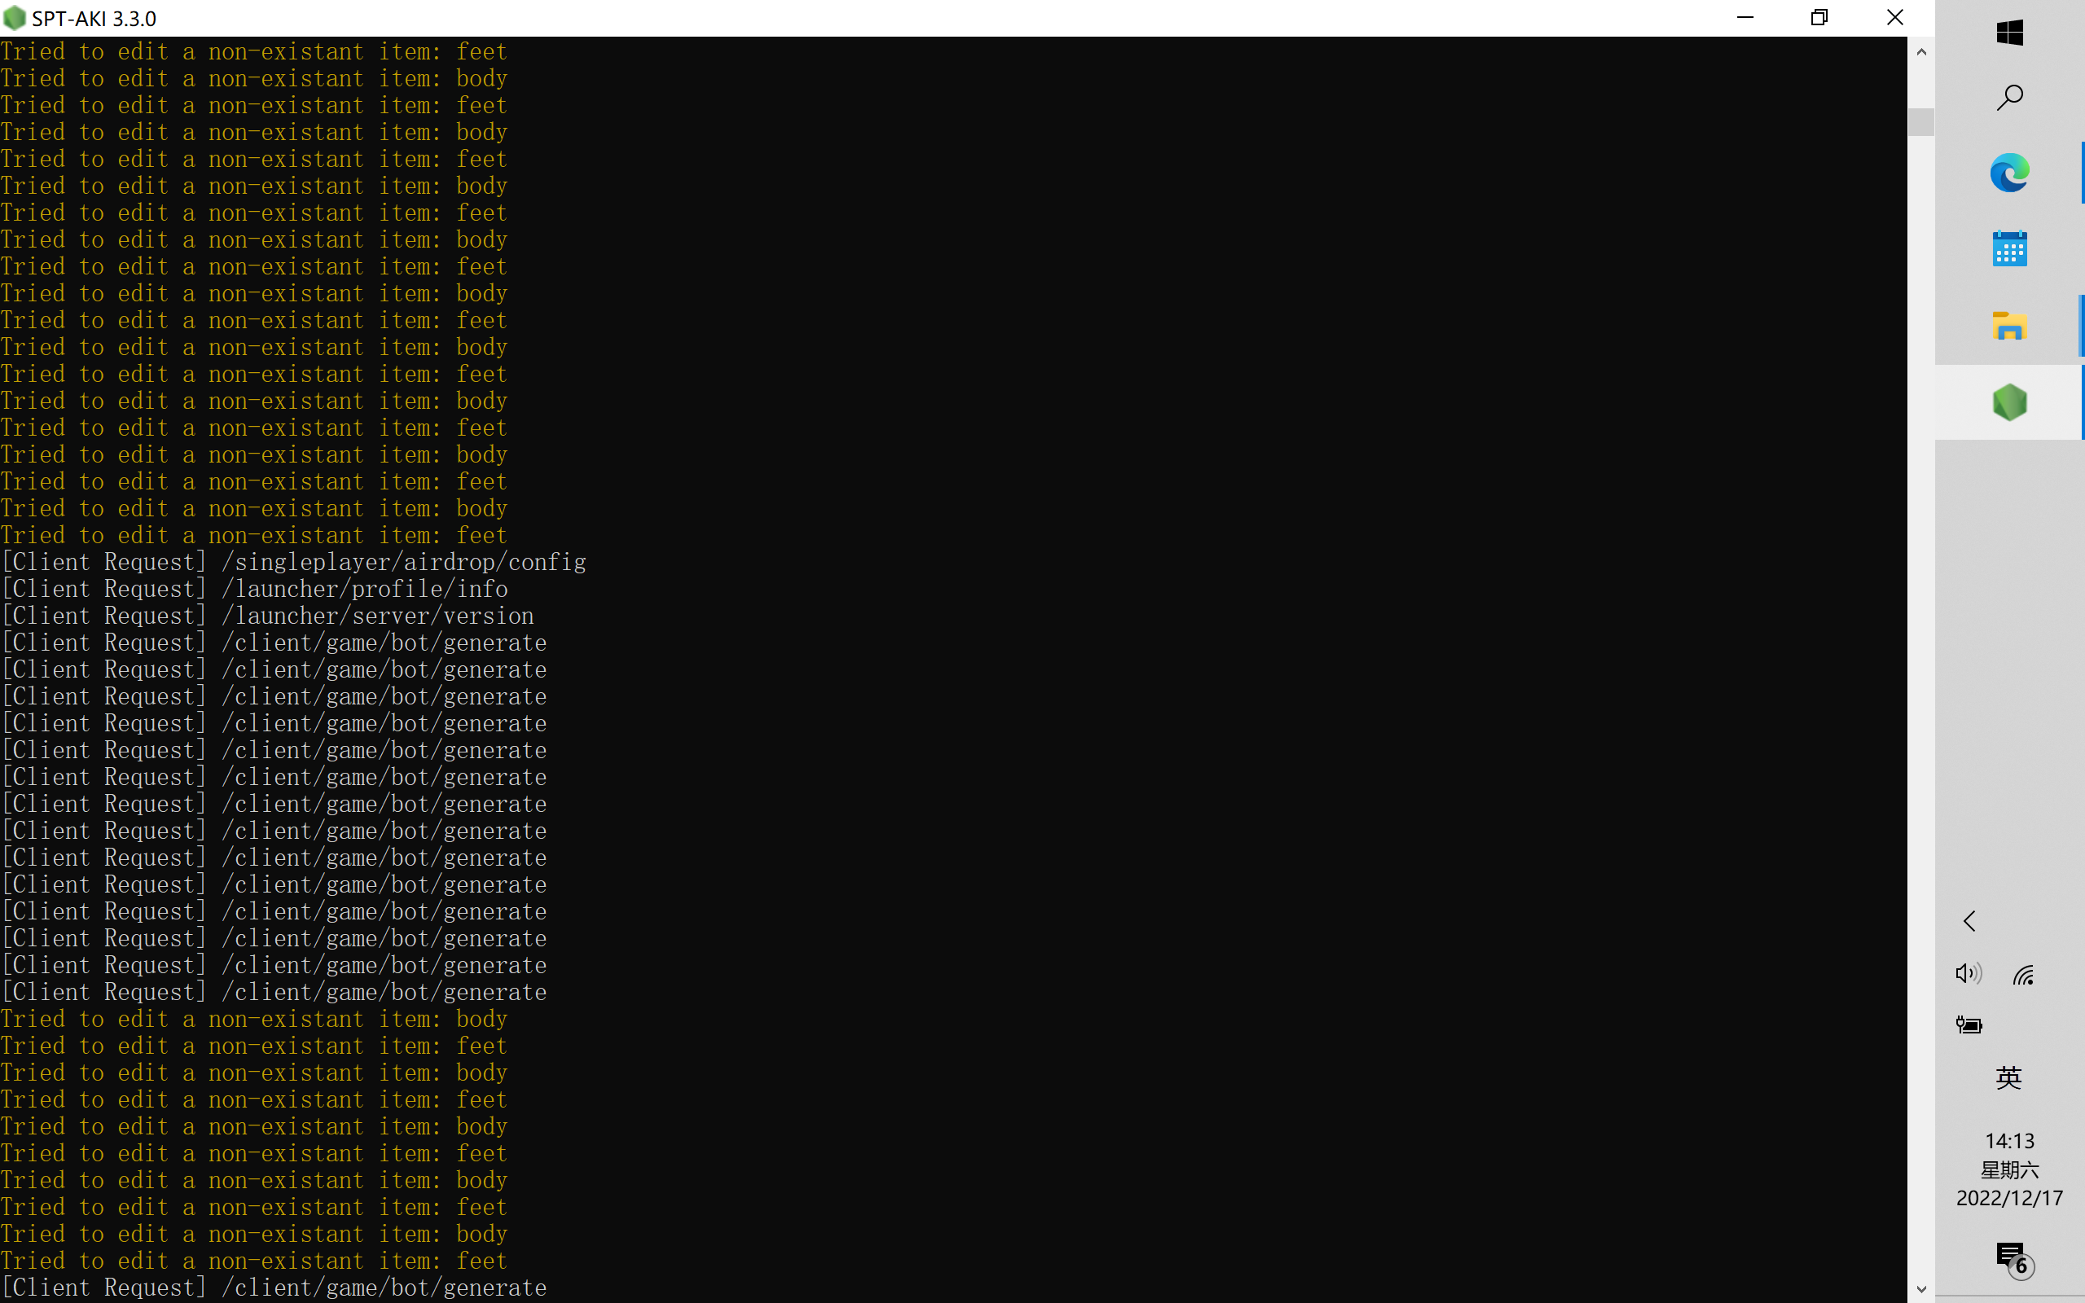2085x1303 pixels.
Task: Toggle the 英 input language indicator
Action: click(2008, 1077)
